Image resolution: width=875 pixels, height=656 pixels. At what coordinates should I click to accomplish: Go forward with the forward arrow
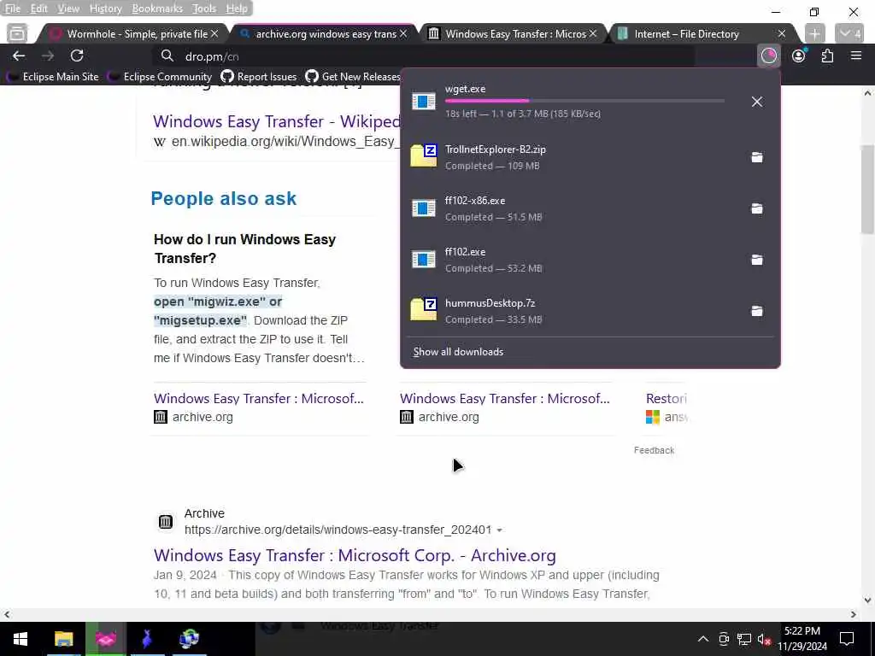click(x=48, y=56)
